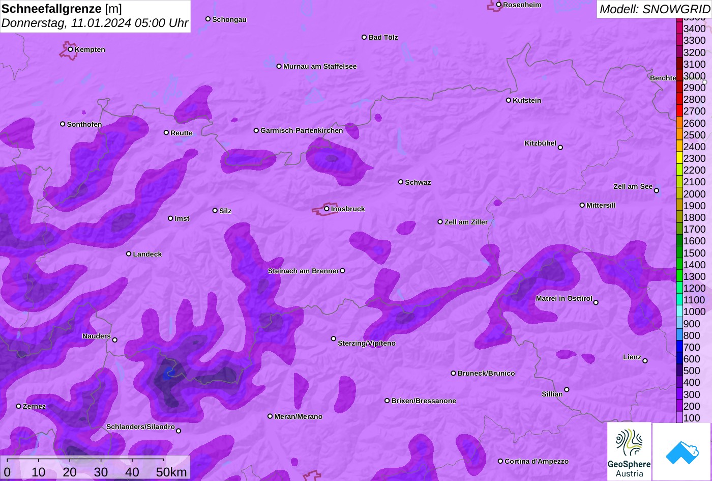Click the Kempten city marker dot
The image size is (712, 481).
click(71, 49)
